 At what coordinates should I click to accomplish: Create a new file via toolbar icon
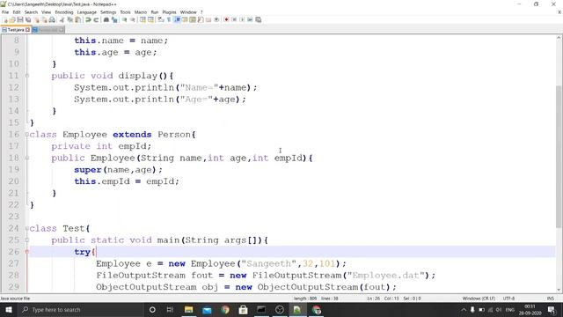click(x=5, y=19)
